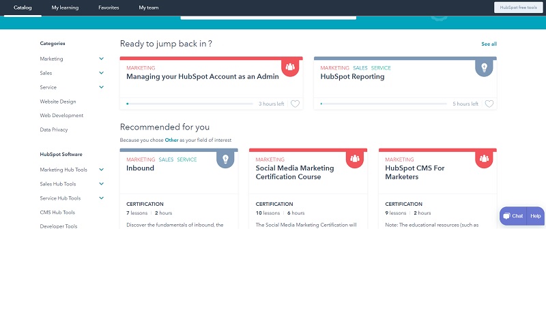
Task: Click the Other field of interest link
Action: point(171,140)
